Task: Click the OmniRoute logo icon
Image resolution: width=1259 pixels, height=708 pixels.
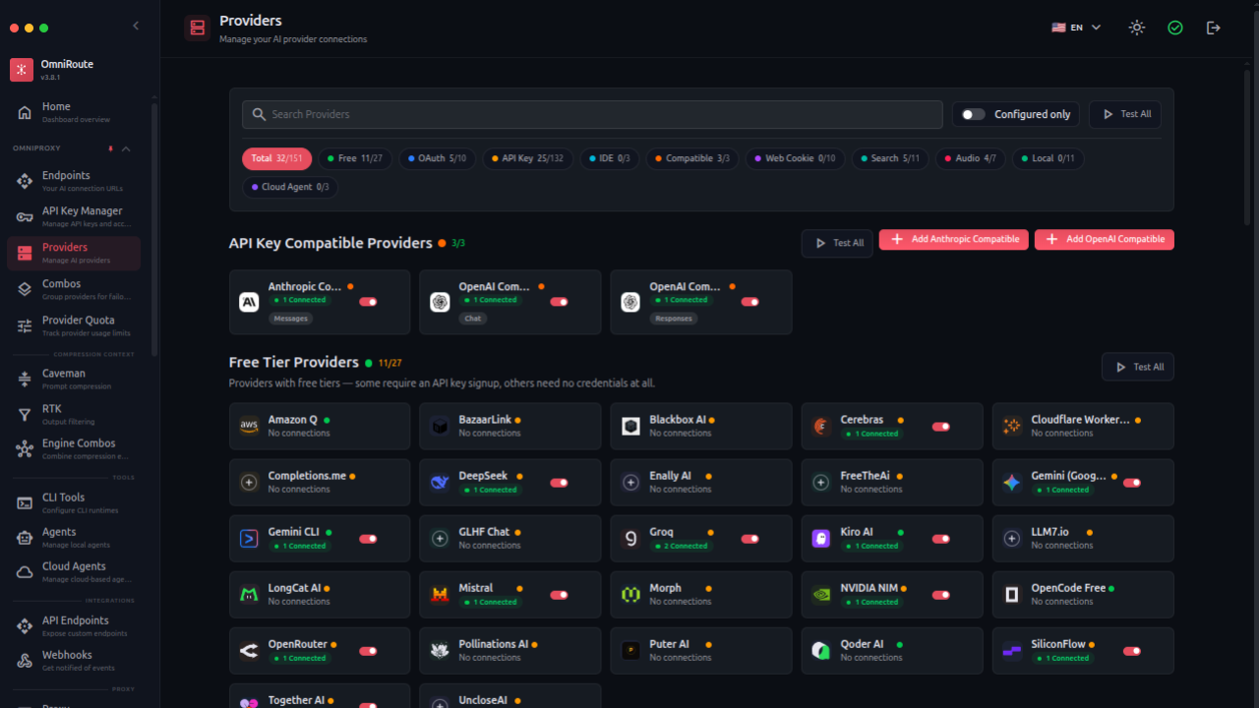Action: 22,70
